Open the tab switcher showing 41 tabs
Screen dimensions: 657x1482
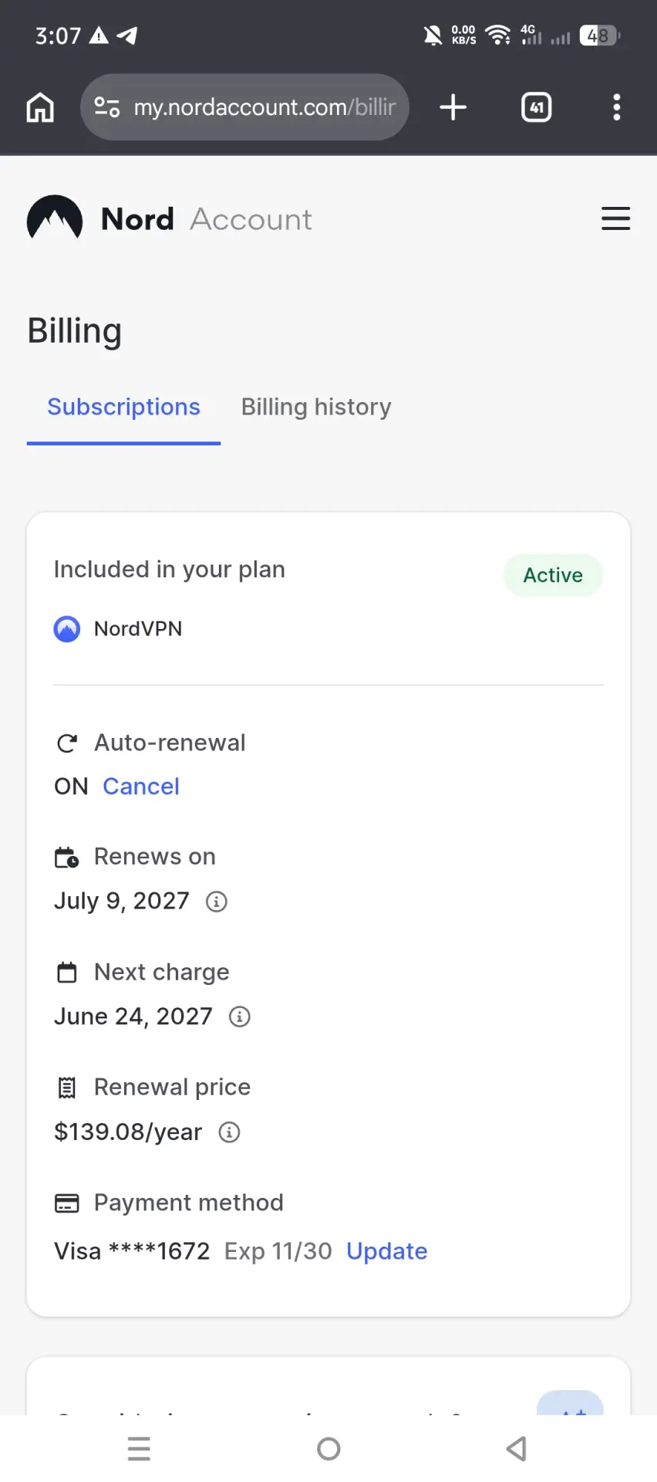coord(537,107)
